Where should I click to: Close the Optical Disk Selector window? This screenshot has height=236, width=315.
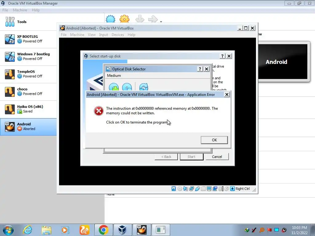click(206, 69)
